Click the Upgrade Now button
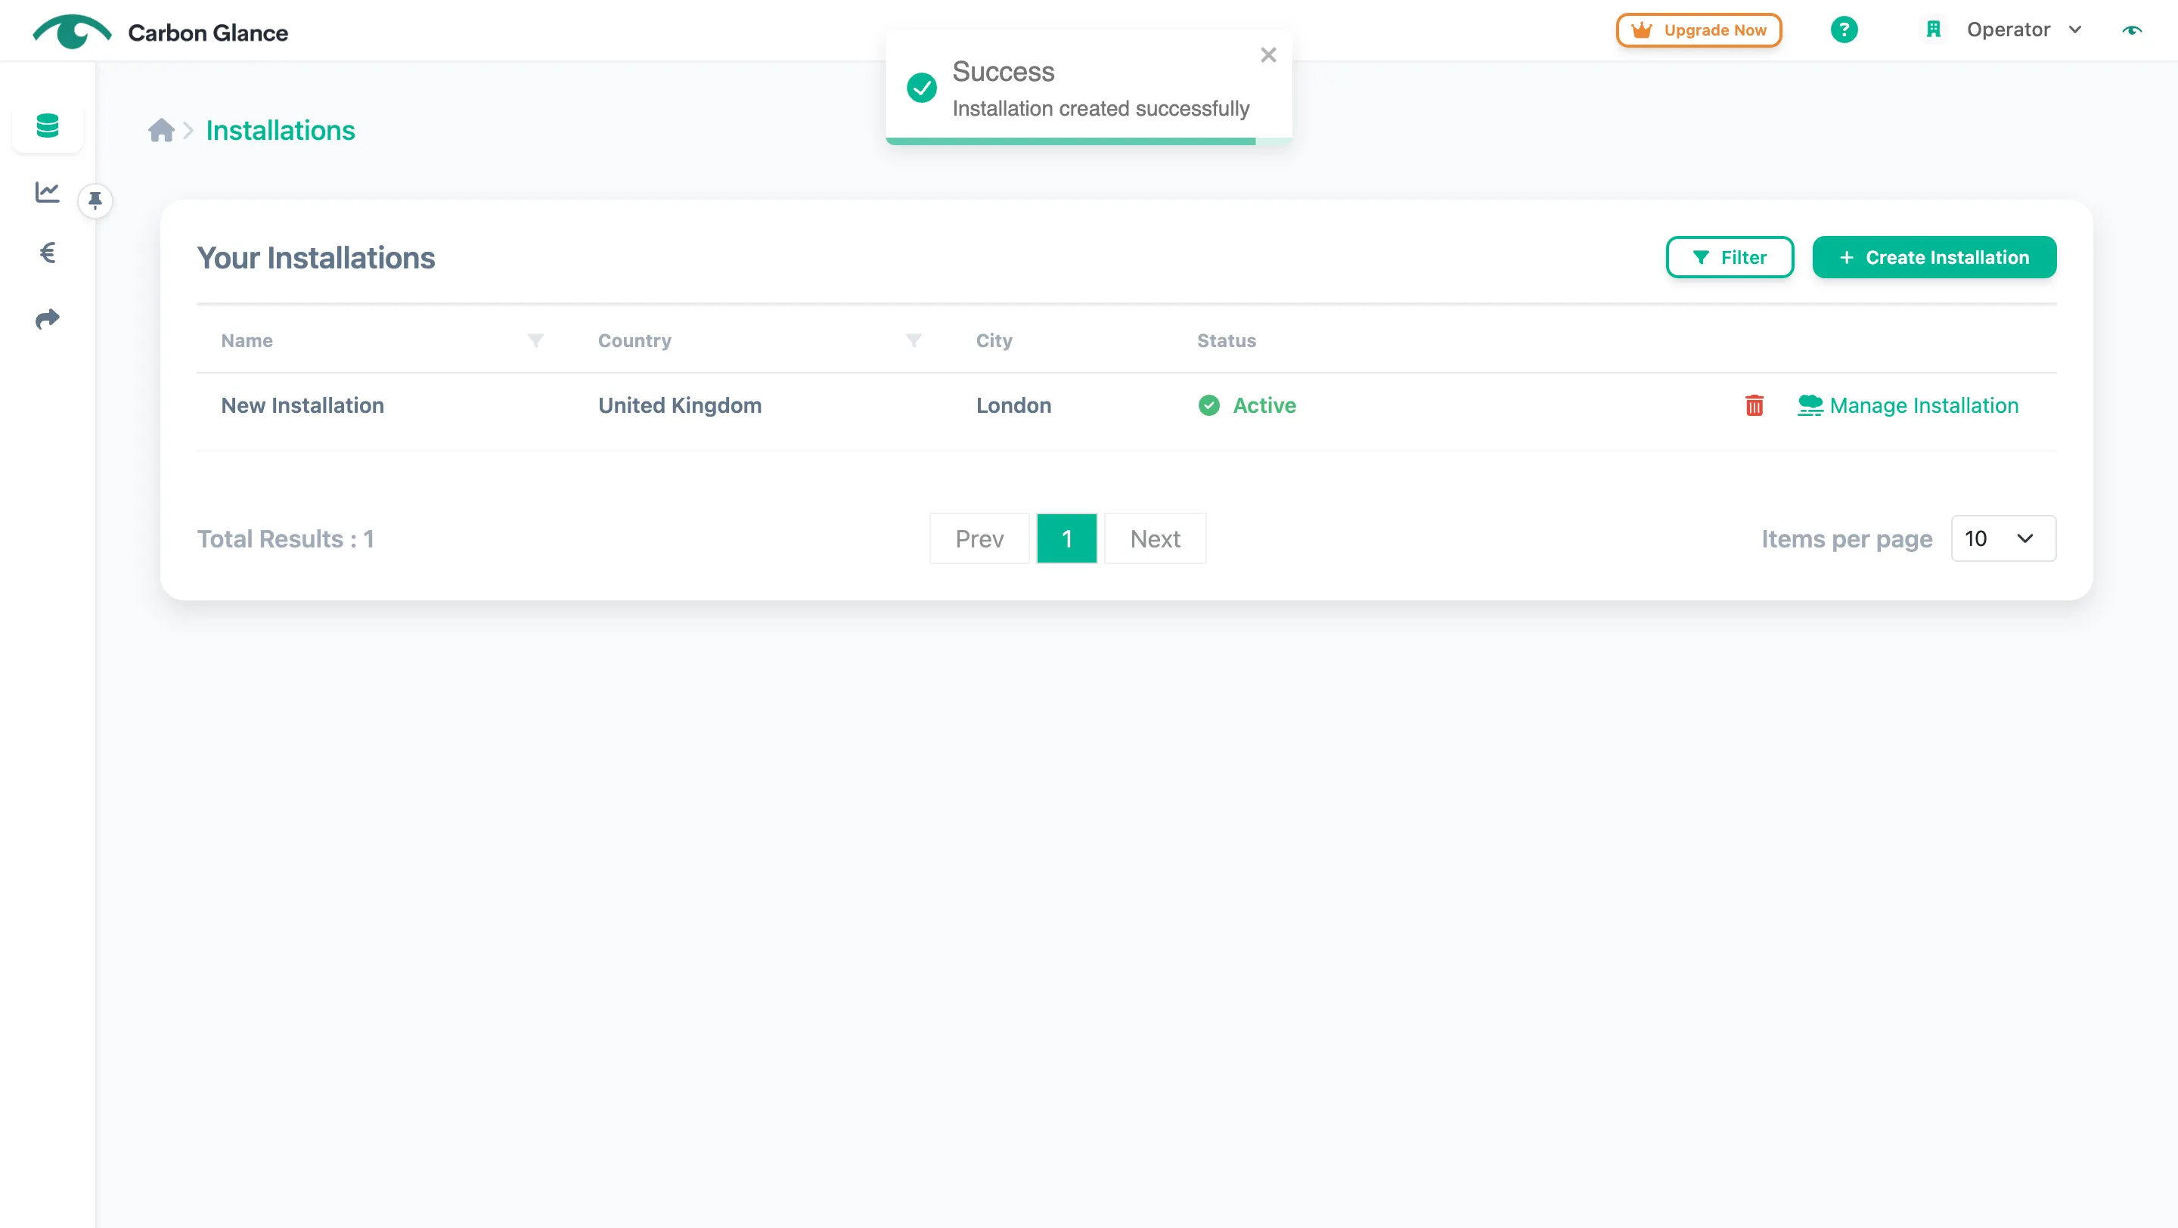The height and width of the screenshot is (1228, 2178). coord(1699,30)
